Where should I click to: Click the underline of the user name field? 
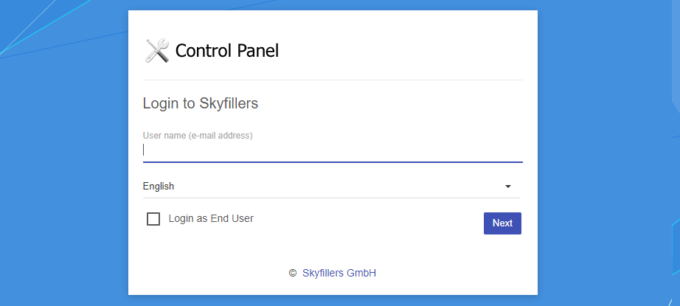pyautogui.click(x=332, y=161)
